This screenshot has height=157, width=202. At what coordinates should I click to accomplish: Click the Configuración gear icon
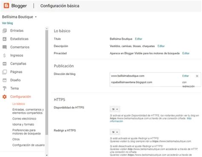point(5,97)
